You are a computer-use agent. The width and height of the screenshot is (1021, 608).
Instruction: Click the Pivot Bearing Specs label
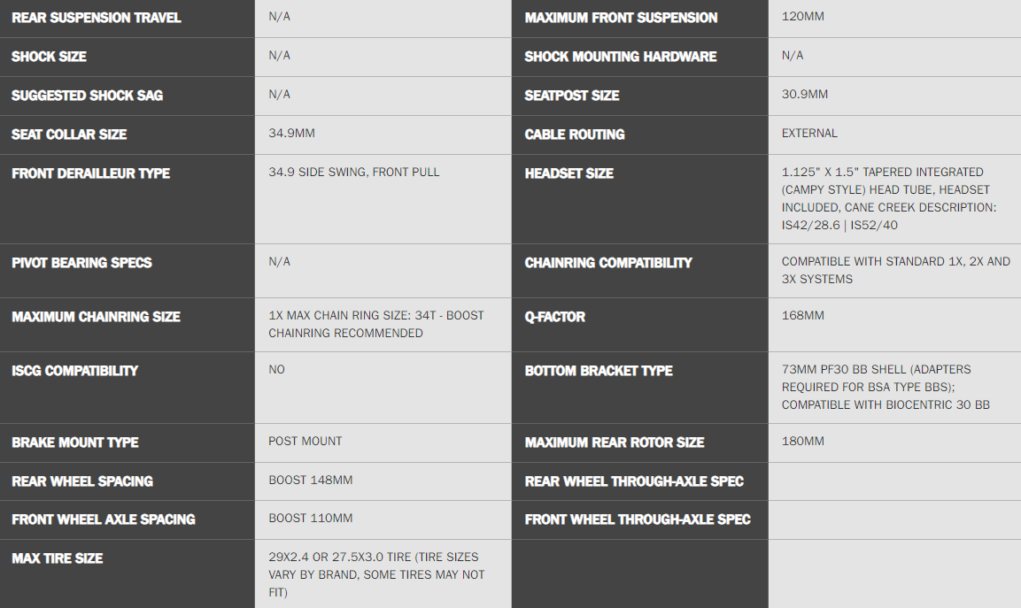(x=81, y=263)
